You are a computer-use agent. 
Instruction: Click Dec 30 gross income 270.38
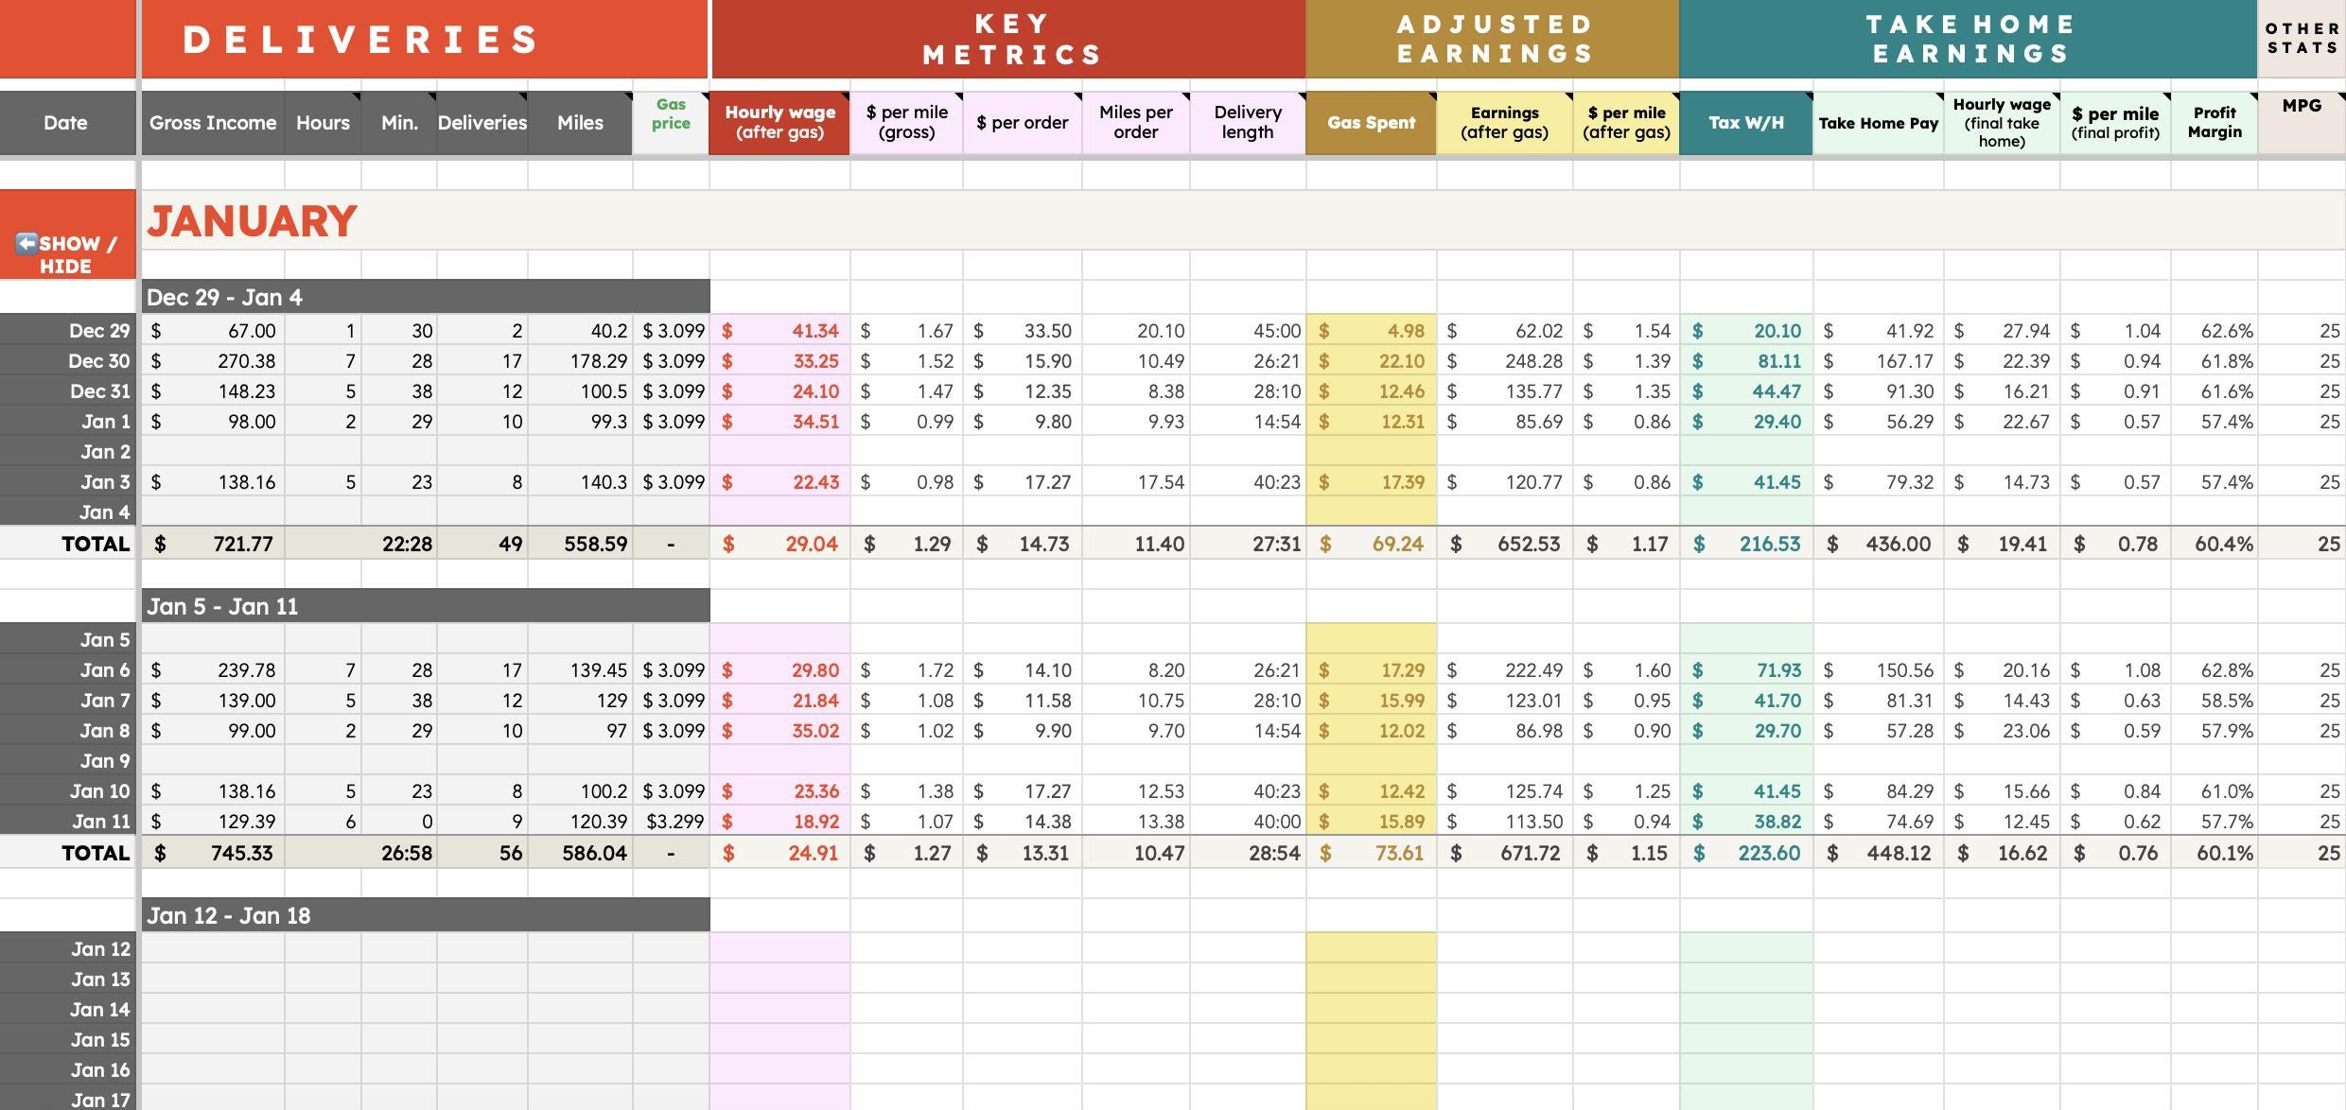(x=213, y=361)
